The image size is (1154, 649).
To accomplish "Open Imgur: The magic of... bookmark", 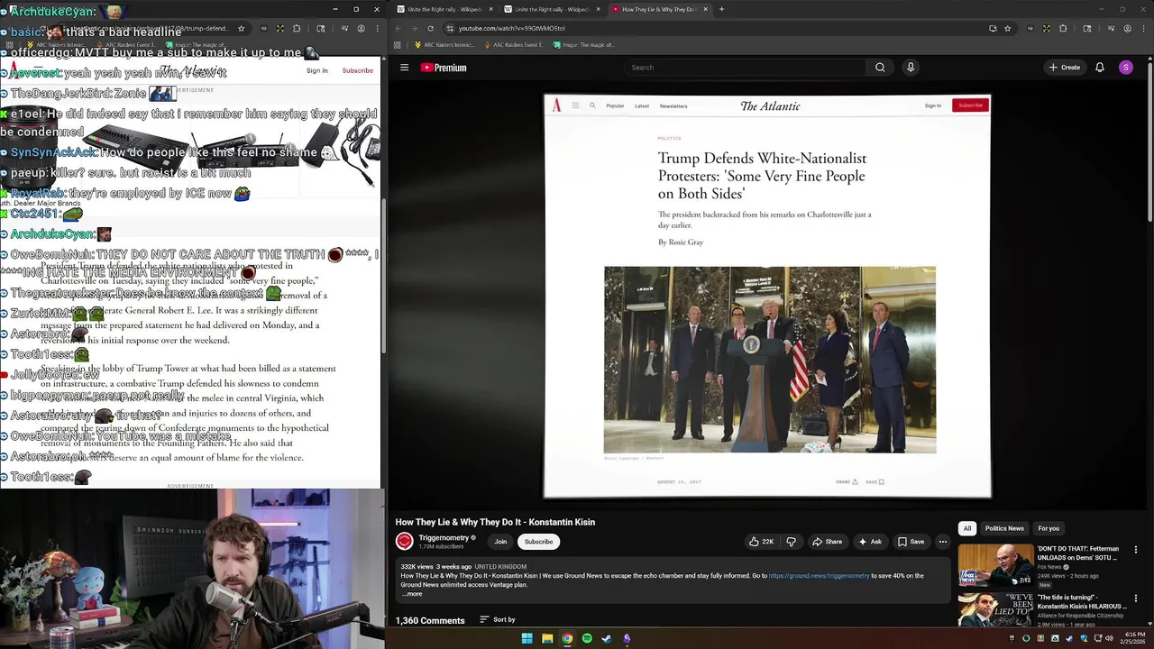I will [x=583, y=45].
